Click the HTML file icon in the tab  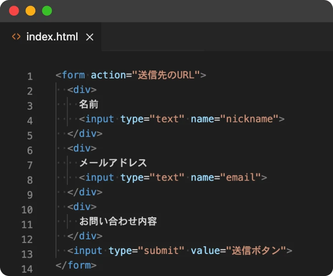16,37
